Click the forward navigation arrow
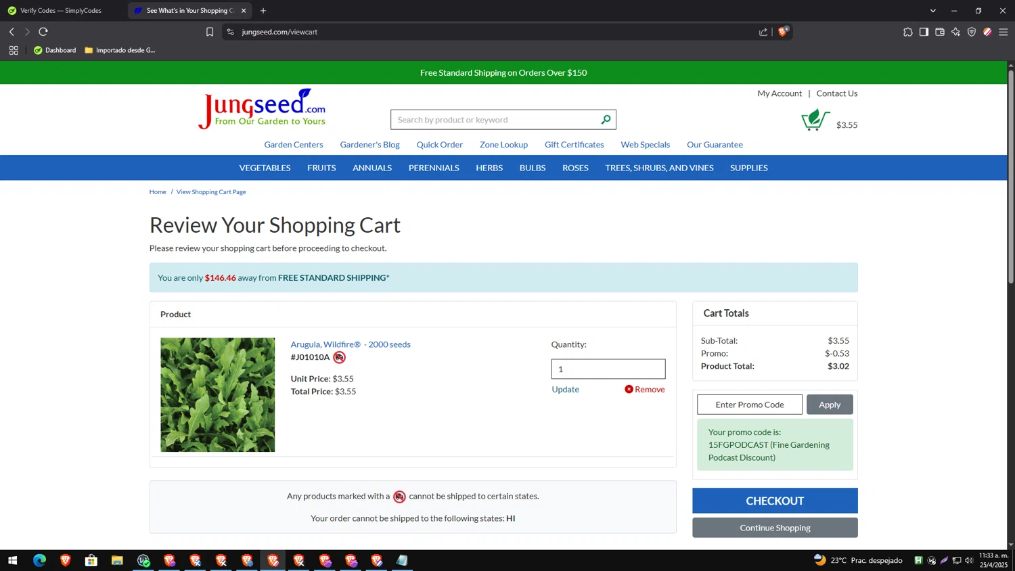This screenshot has height=571, width=1015. coord(27,32)
